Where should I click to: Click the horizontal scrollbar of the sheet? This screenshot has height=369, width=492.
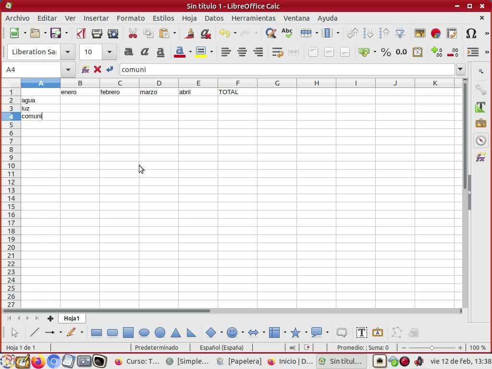click(107, 311)
